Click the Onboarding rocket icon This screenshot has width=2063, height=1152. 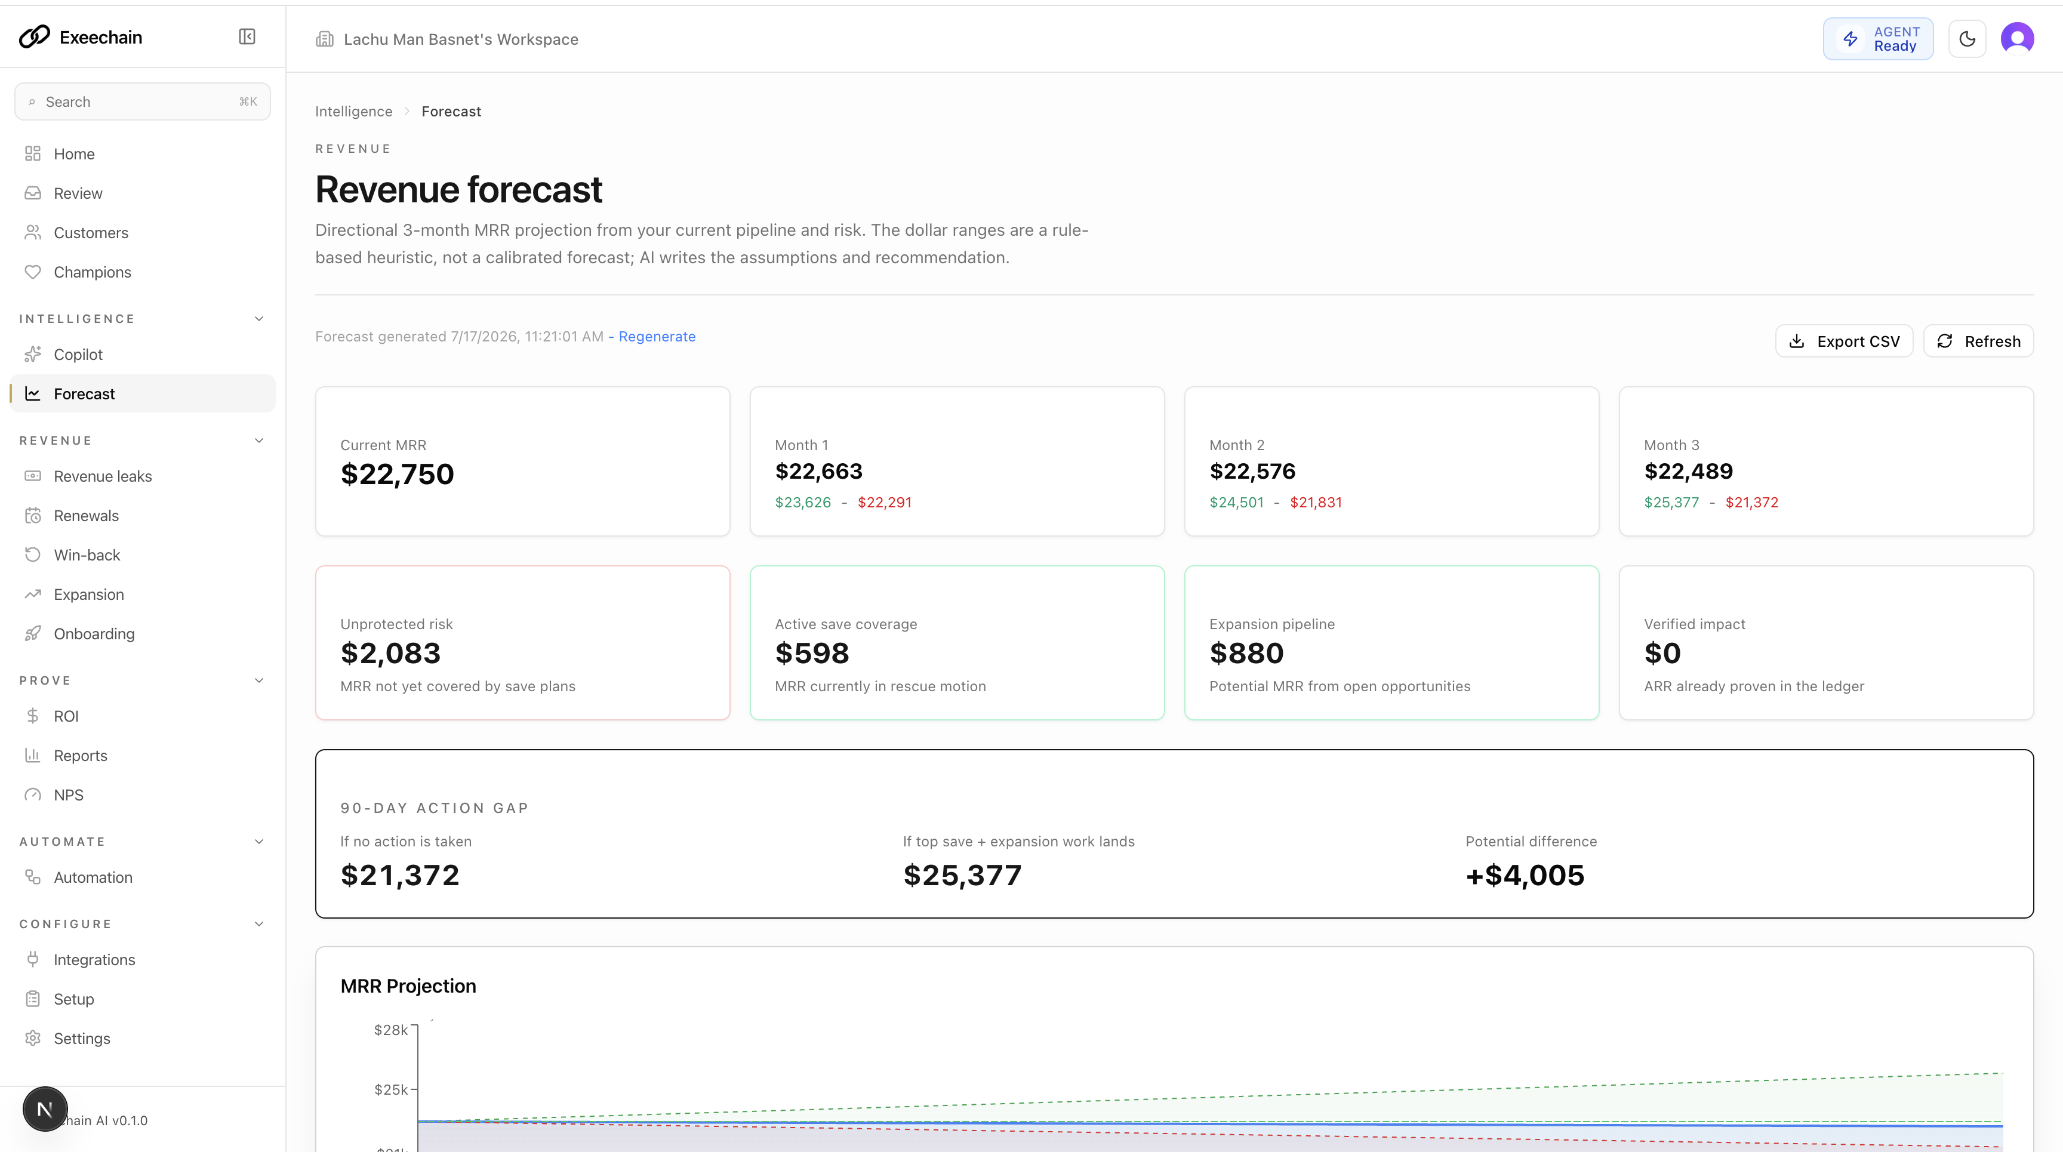pos(33,633)
